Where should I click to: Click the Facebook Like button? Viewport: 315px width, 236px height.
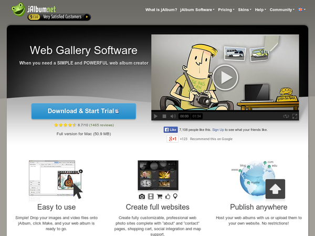tap(171, 130)
